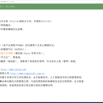Click the line with 中文化，更直观
The width and height of the screenshot is (103, 103).
(11, 58)
